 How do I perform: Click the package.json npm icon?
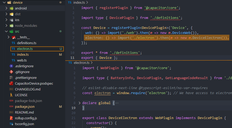[x=11, y=106]
